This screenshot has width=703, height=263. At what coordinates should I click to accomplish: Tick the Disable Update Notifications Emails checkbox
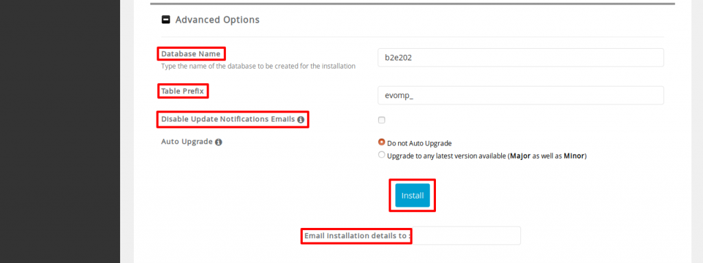click(382, 120)
